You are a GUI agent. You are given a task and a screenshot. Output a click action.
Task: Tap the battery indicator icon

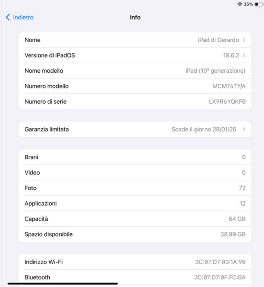coord(259,4)
